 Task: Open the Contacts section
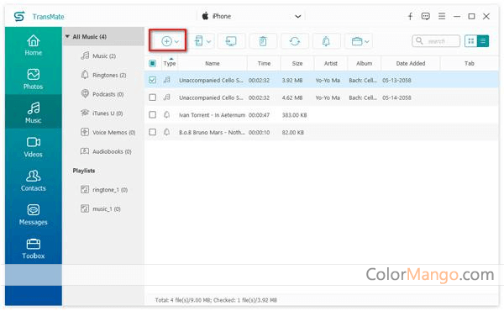point(33,181)
